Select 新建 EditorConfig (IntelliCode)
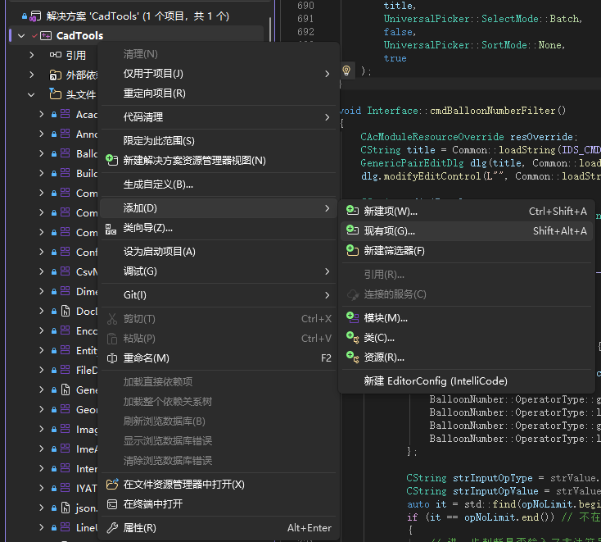 click(467, 380)
